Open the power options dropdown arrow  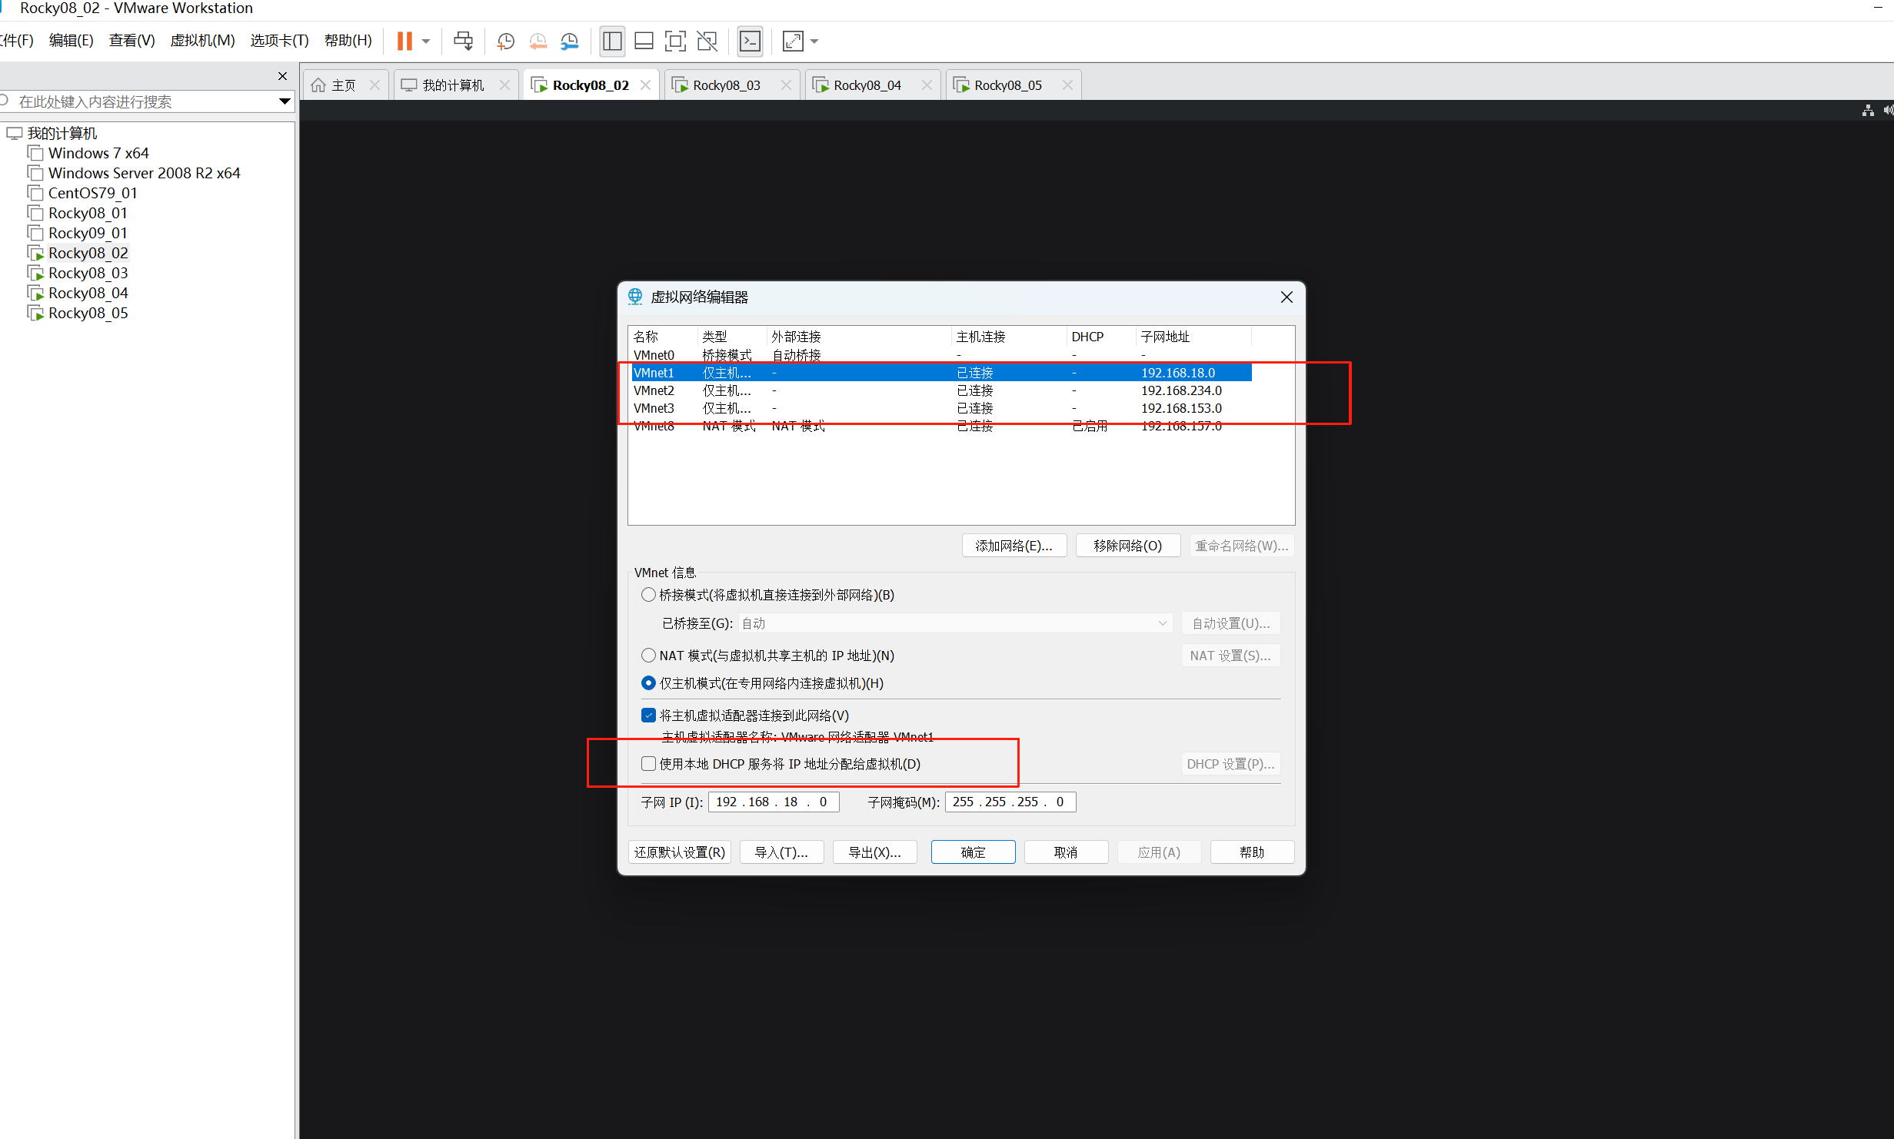[x=426, y=42]
